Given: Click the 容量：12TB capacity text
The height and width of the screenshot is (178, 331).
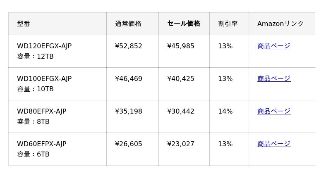Looking at the screenshot, I should 35,57.
